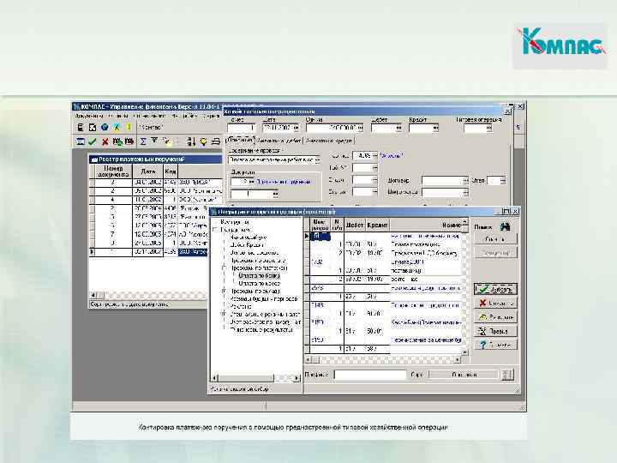This screenshot has height=463, width=617.
Task: Click the Кредит column header in selection table
Action: tap(377, 225)
